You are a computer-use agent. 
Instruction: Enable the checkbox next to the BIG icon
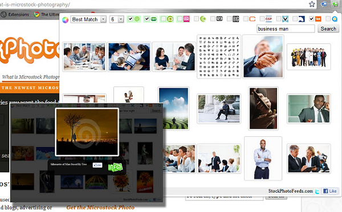(229, 19)
